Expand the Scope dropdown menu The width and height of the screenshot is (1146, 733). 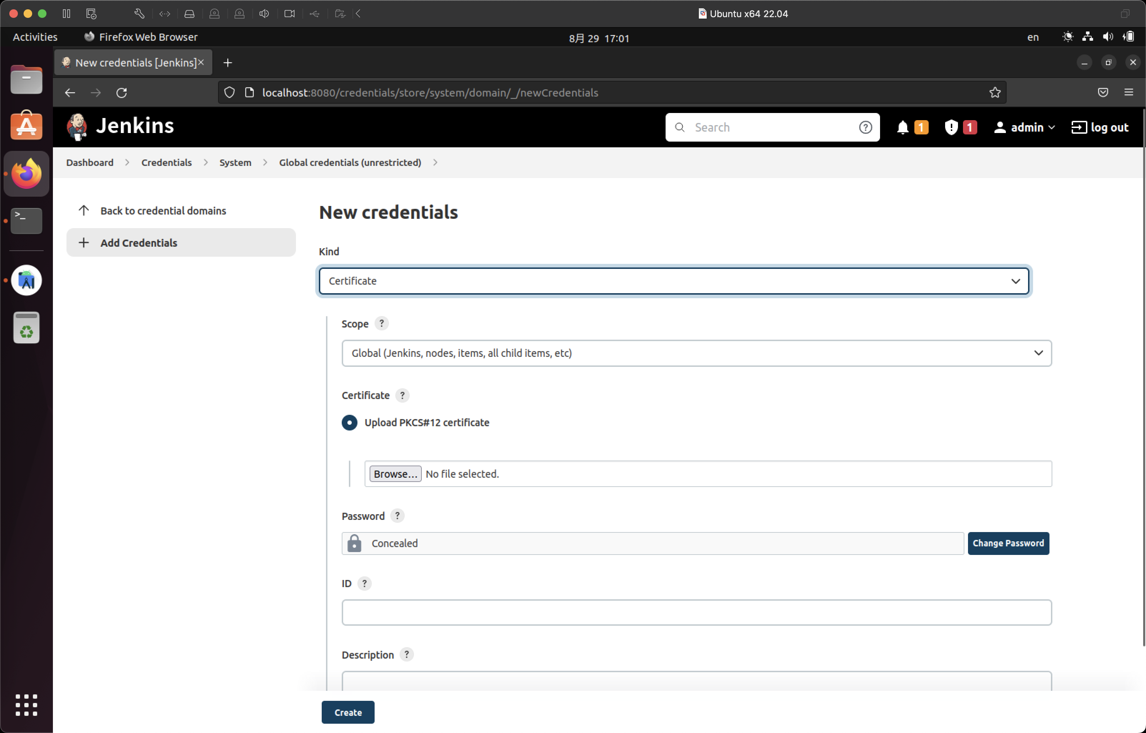[x=697, y=353]
